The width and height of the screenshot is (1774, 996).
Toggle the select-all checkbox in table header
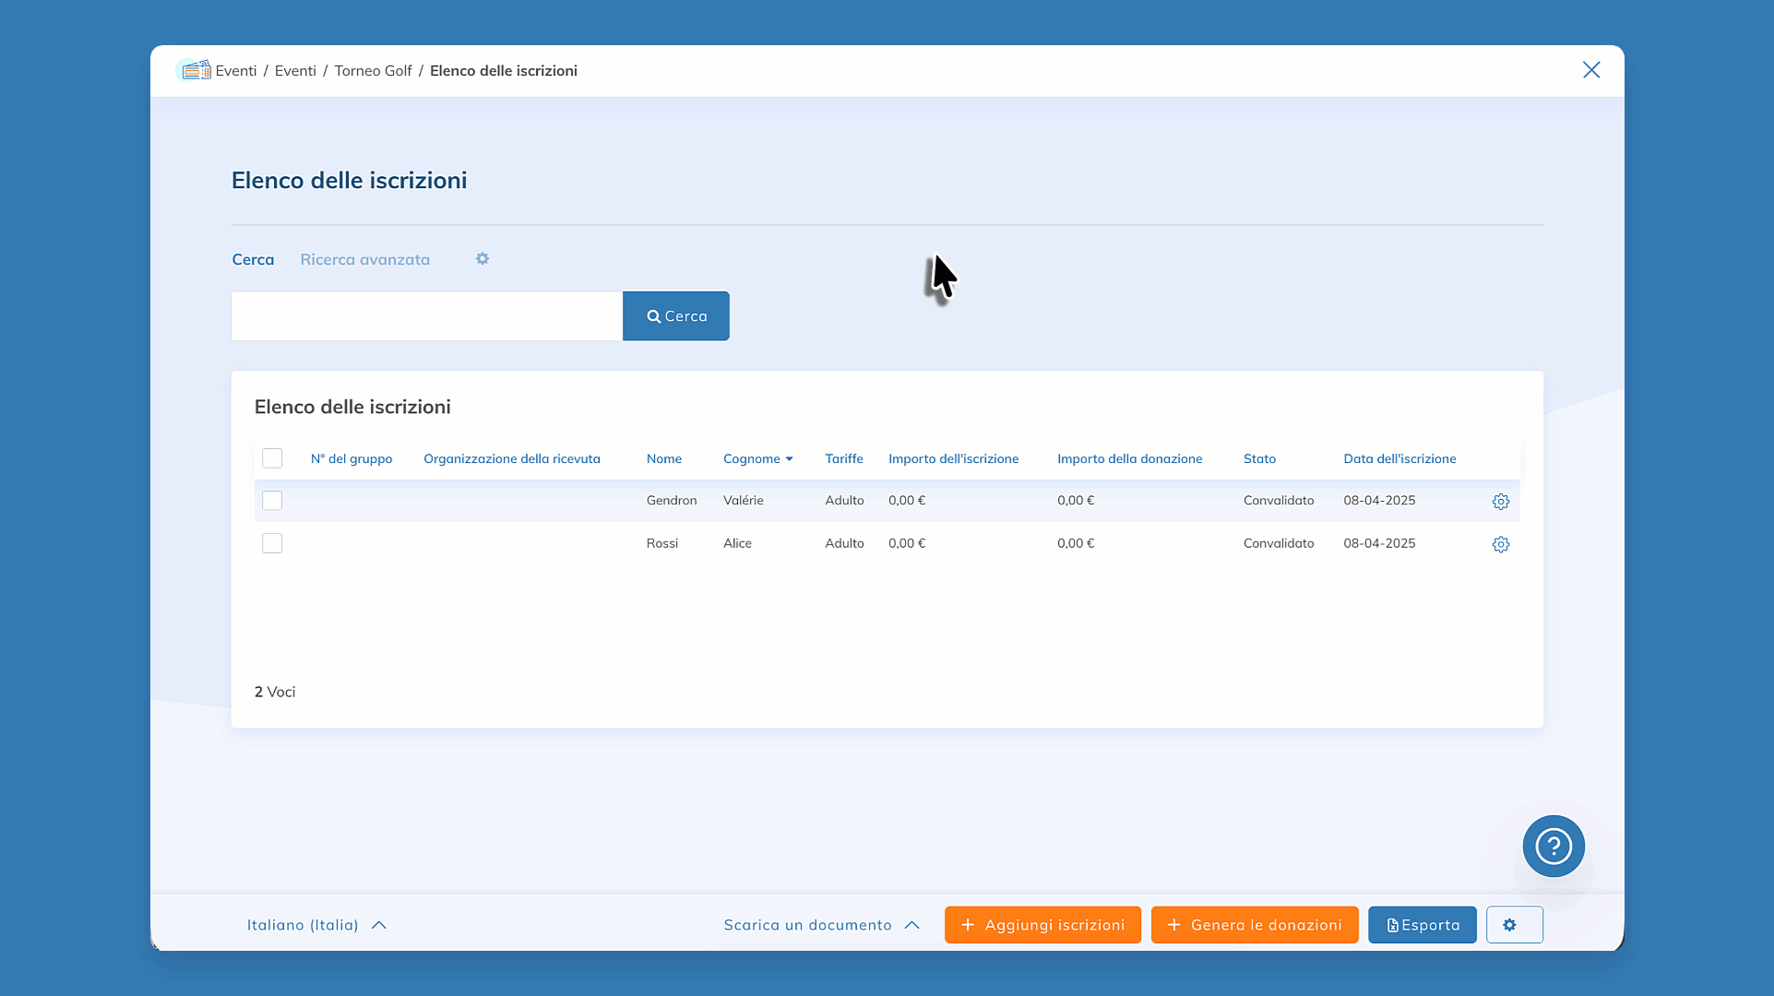click(272, 458)
